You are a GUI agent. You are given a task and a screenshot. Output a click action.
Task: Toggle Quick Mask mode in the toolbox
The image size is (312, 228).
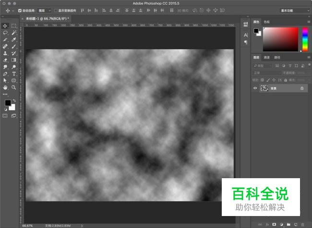(x=5, y=115)
